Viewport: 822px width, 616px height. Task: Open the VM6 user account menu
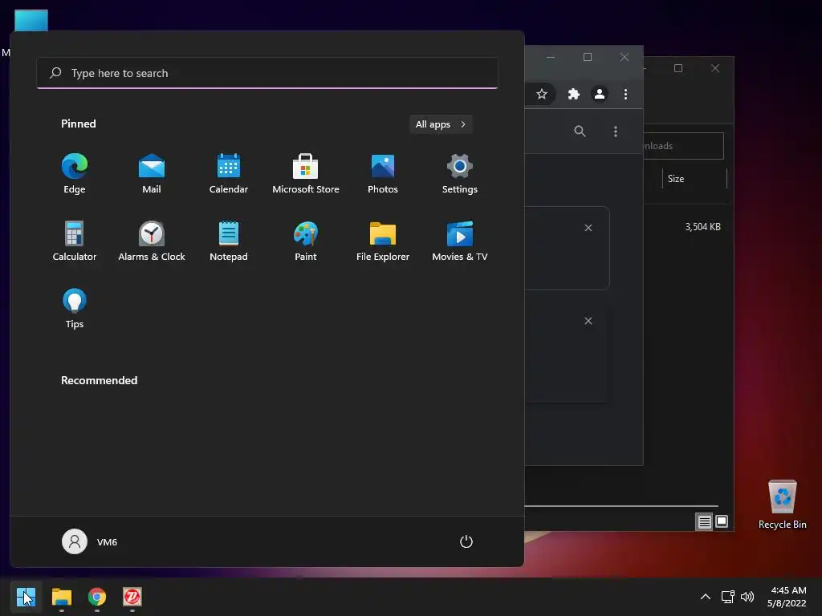[x=90, y=541]
